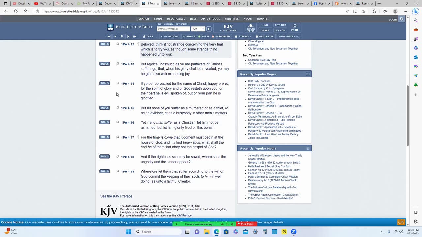Viewport: 422px width, 237px height.
Task: Click the search go arrow button
Action: (209, 29)
